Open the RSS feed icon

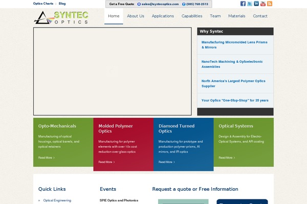pyautogui.click(x=270, y=4)
